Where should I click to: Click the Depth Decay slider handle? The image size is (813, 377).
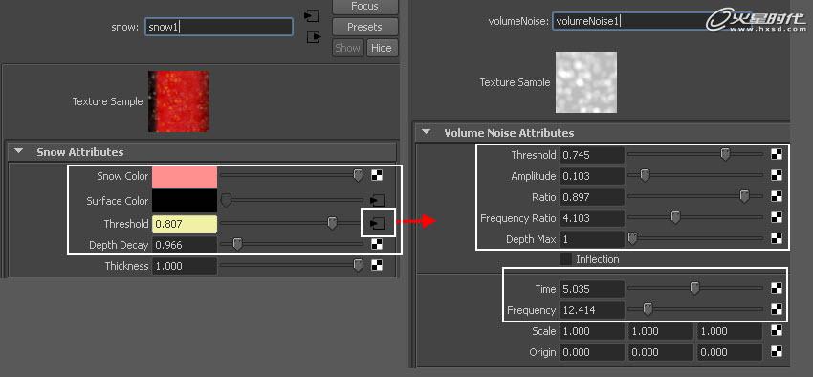pos(237,244)
